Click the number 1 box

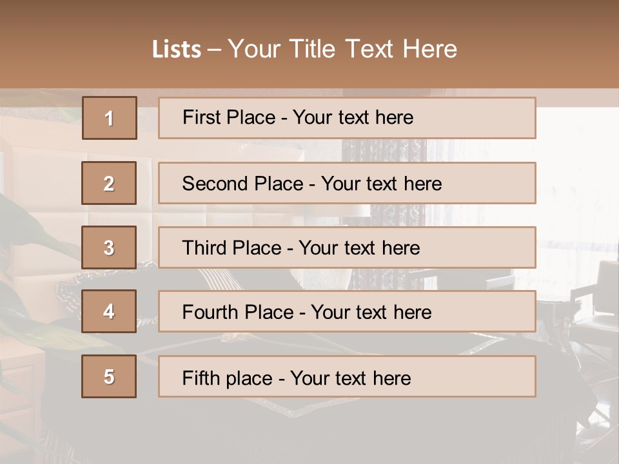tap(110, 118)
